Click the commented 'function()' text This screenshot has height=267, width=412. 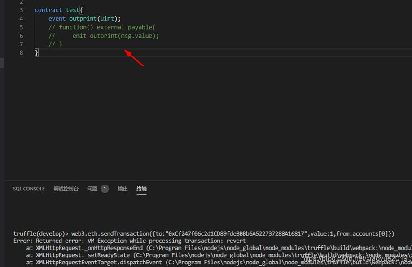click(76, 27)
